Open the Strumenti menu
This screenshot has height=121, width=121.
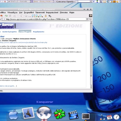click(40, 12)
